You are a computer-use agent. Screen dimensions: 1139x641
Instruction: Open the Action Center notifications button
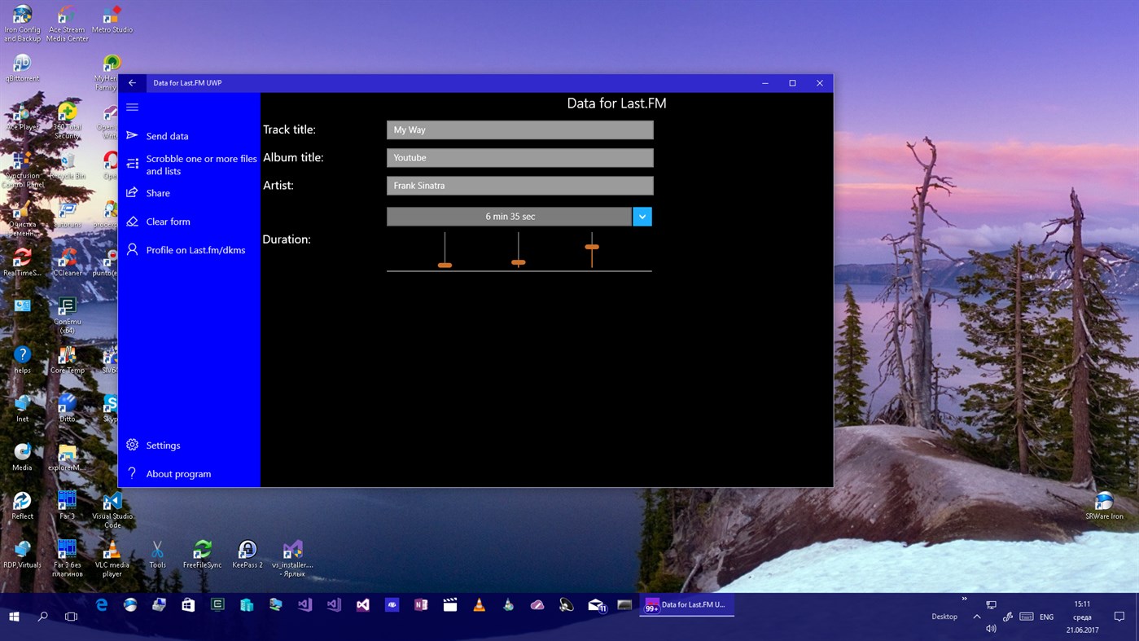point(1119,617)
